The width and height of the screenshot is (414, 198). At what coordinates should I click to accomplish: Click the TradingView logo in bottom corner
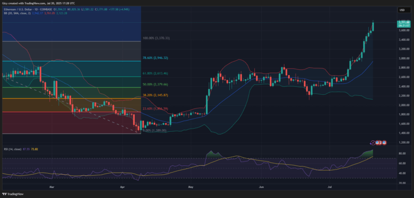coord(13,194)
